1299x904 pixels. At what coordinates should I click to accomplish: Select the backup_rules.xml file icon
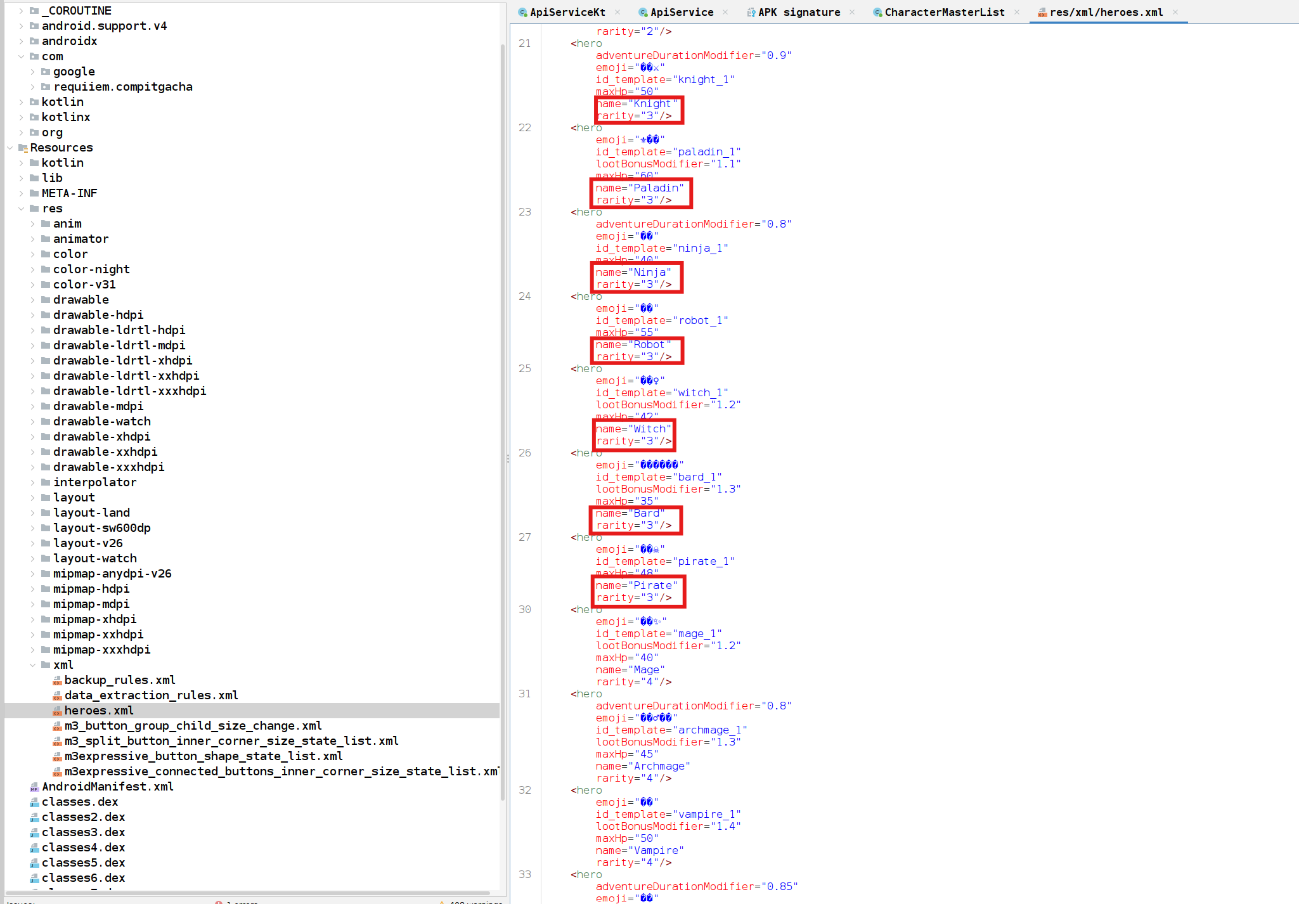58,680
